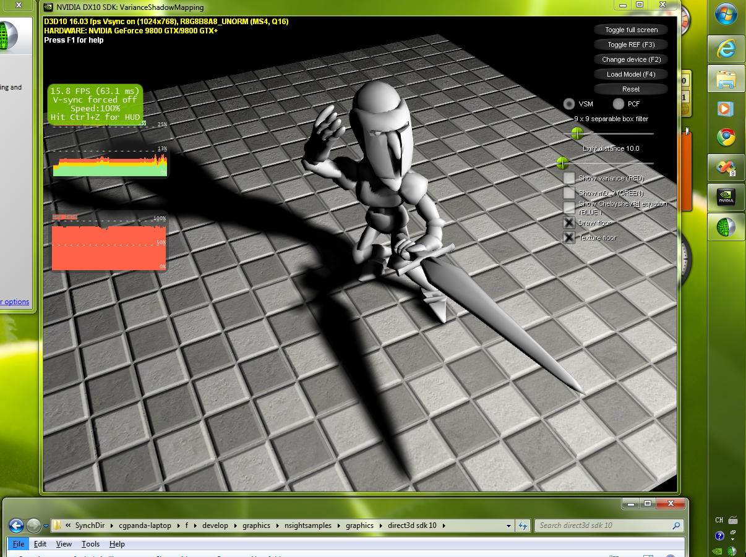Click the box filter size slider handle
The image size is (746, 557).
(x=577, y=134)
